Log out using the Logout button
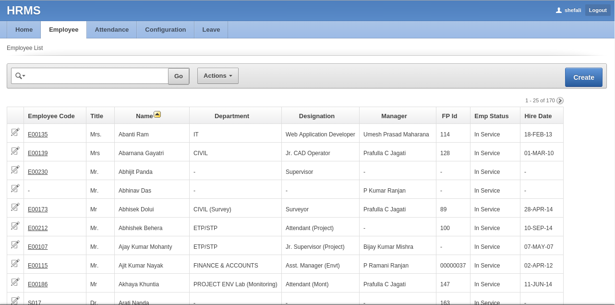 pyautogui.click(x=598, y=10)
